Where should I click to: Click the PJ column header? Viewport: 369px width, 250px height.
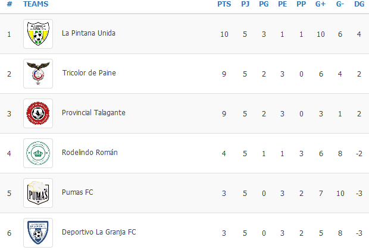[x=245, y=4]
